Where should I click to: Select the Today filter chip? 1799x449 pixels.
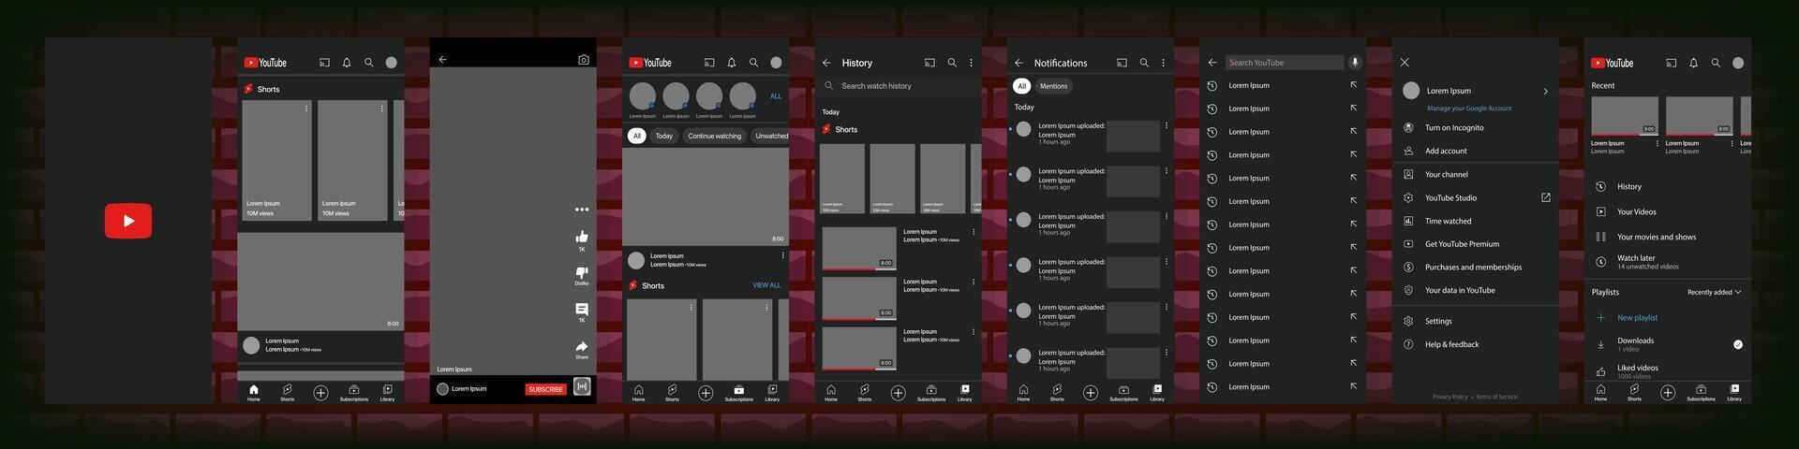(664, 136)
